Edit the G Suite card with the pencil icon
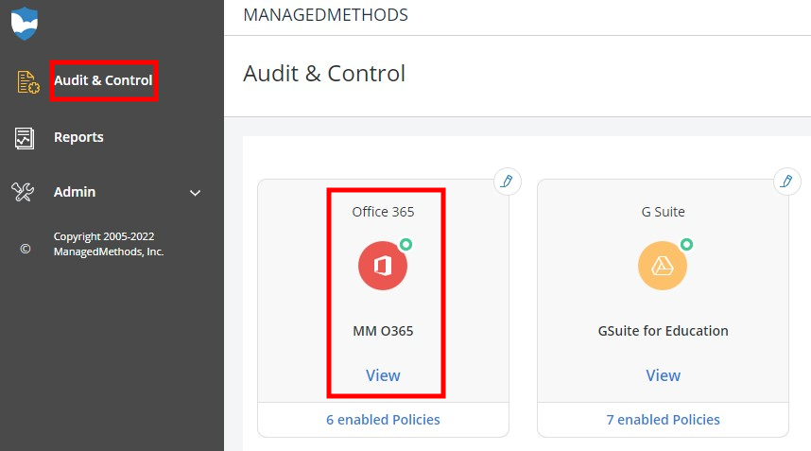Viewport: 811px width, 451px height. 786,181
